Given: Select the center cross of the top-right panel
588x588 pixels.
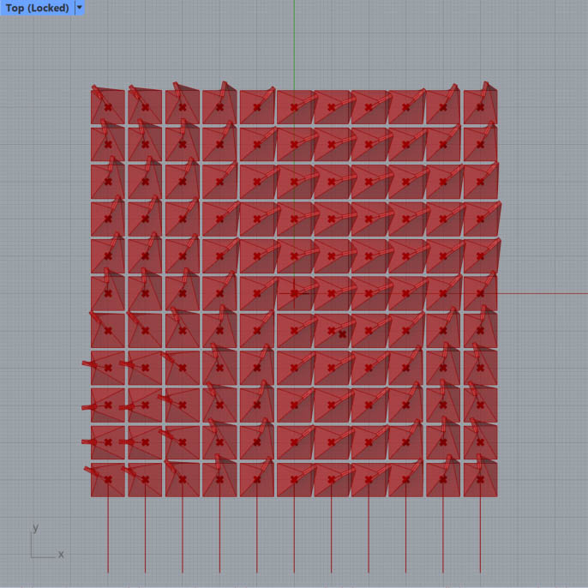Looking at the screenshot, I should 480,108.
